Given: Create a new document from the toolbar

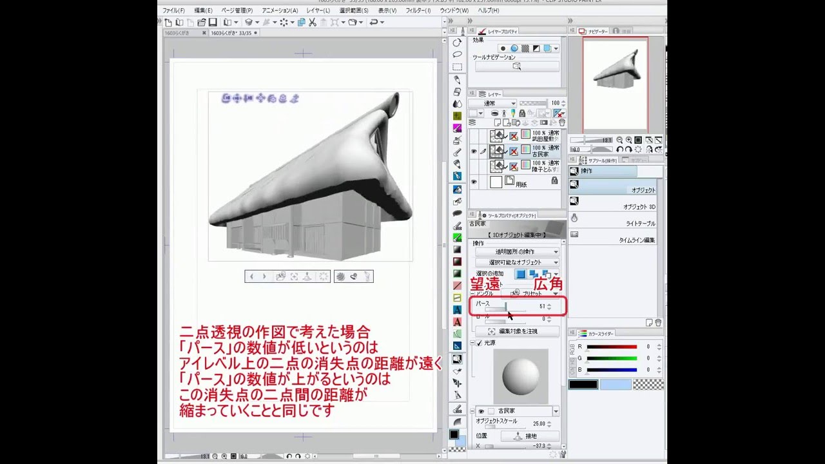Looking at the screenshot, I should 168,23.
